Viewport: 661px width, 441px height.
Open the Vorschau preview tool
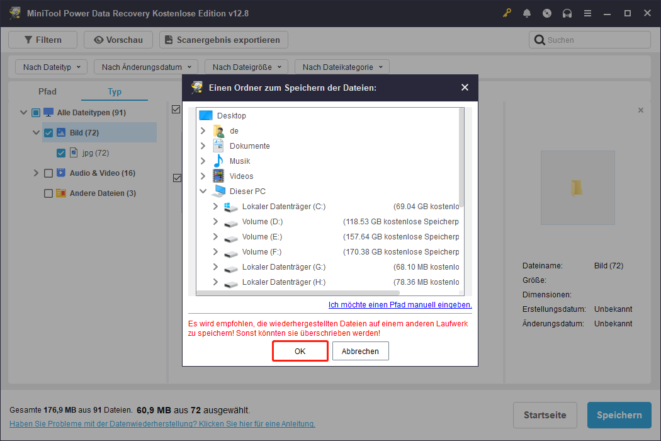tap(118, 40)
